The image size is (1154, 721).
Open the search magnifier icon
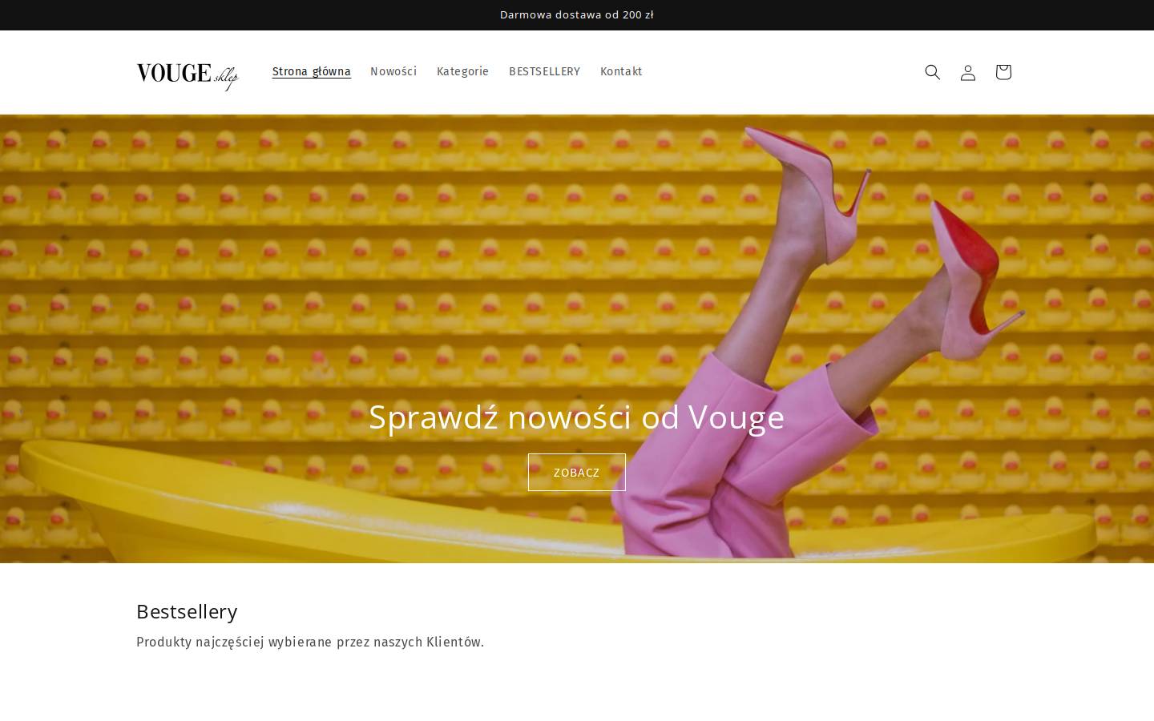coord(932,72)
